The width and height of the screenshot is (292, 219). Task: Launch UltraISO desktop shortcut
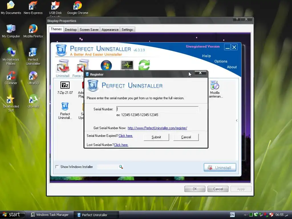[33, 78]
